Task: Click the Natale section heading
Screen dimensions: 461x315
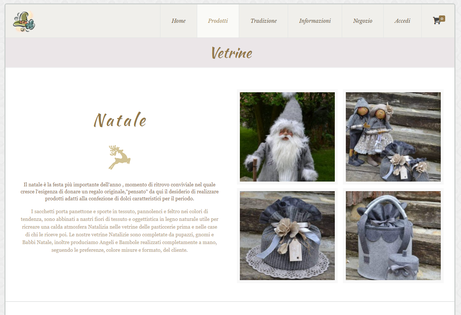Action: (x=120, y=120)
